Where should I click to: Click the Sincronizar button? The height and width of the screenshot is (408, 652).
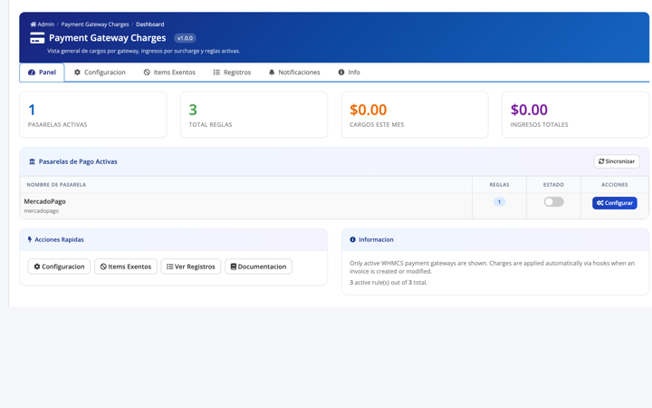(x=617, y=161)
